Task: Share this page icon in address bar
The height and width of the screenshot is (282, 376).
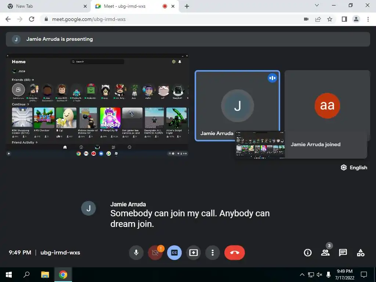Action: (x=318, y=19)
